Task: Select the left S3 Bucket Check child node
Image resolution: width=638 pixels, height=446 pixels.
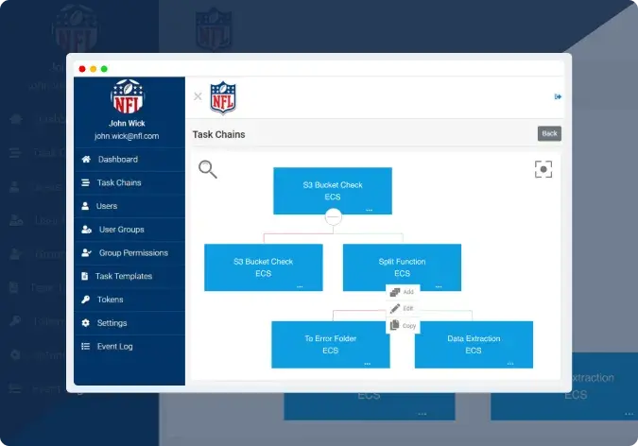Action: (x=263, y=267)
